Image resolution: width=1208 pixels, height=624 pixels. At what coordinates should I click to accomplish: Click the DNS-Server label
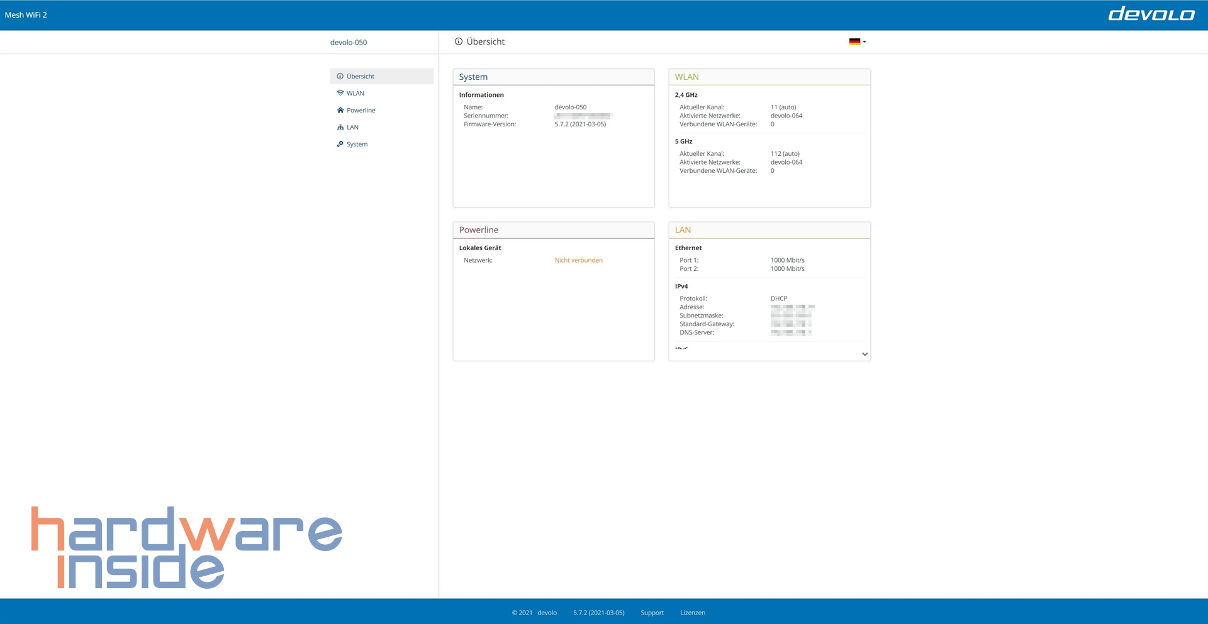tap(696, 332)
